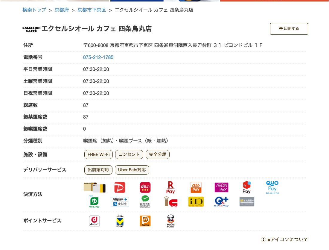329x250 pixels.
Task: Click the 施設・設備 row label
Action: click(x=35, y=154)
